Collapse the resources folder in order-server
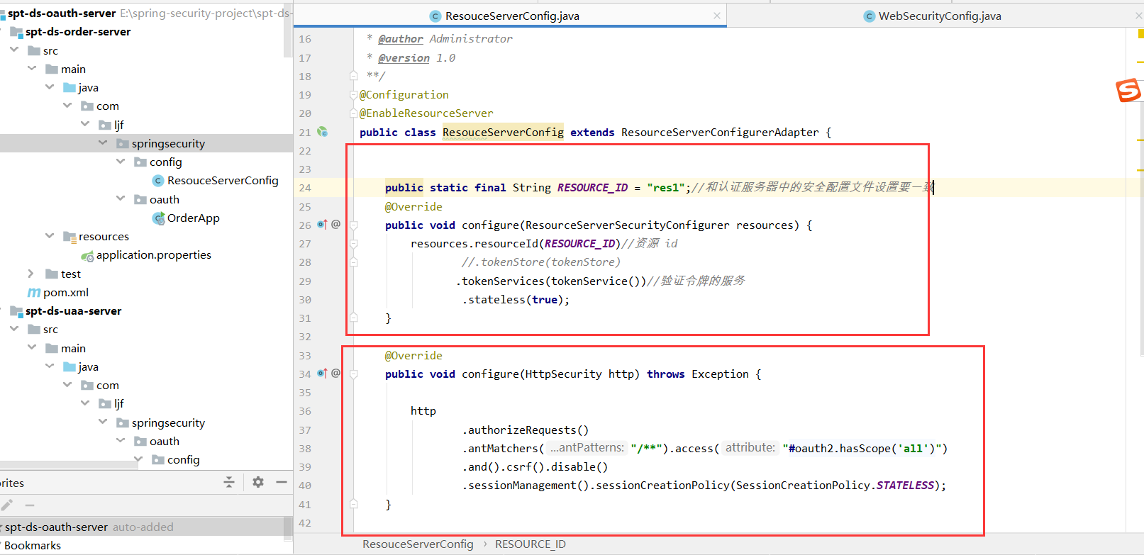Image resolution: width=1144 pixels, height=555 pixels. [50, 235]
